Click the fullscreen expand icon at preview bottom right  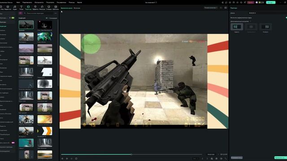[226, 159]
